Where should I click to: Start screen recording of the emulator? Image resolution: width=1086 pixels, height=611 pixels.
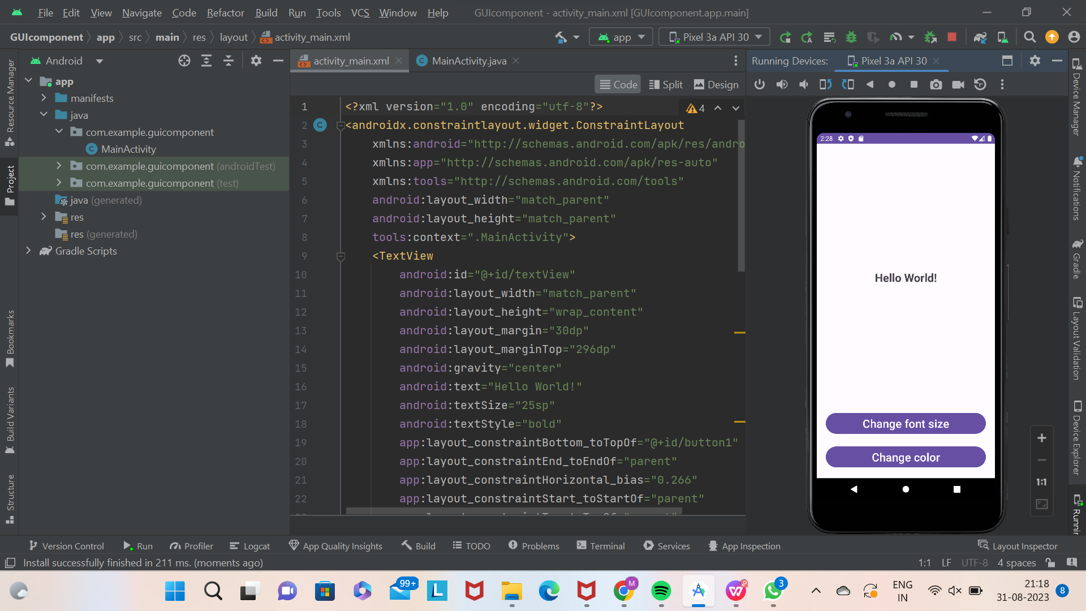click(958, 84)
